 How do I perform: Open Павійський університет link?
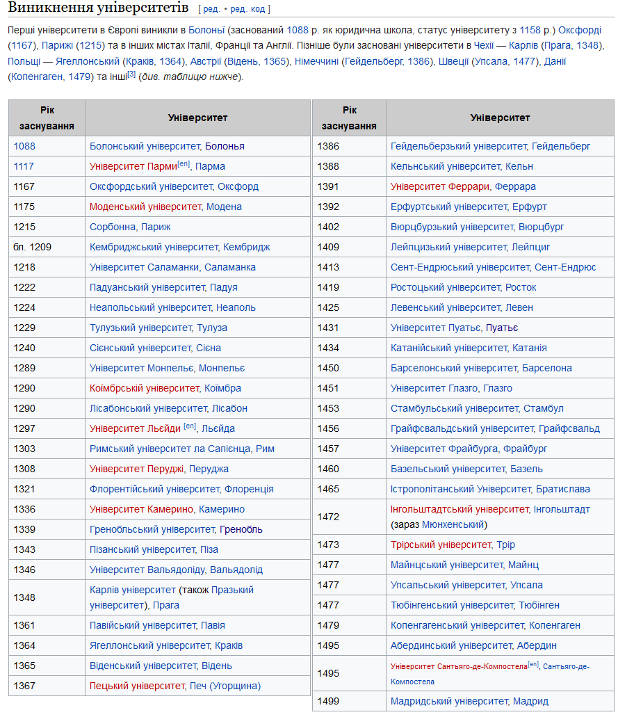(x=143, y=625)
